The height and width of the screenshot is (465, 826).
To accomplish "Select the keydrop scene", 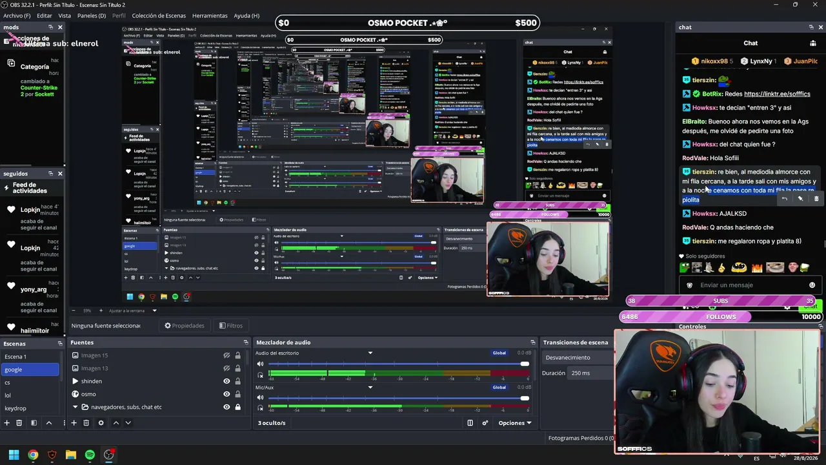I will click(x=30, y=408).
